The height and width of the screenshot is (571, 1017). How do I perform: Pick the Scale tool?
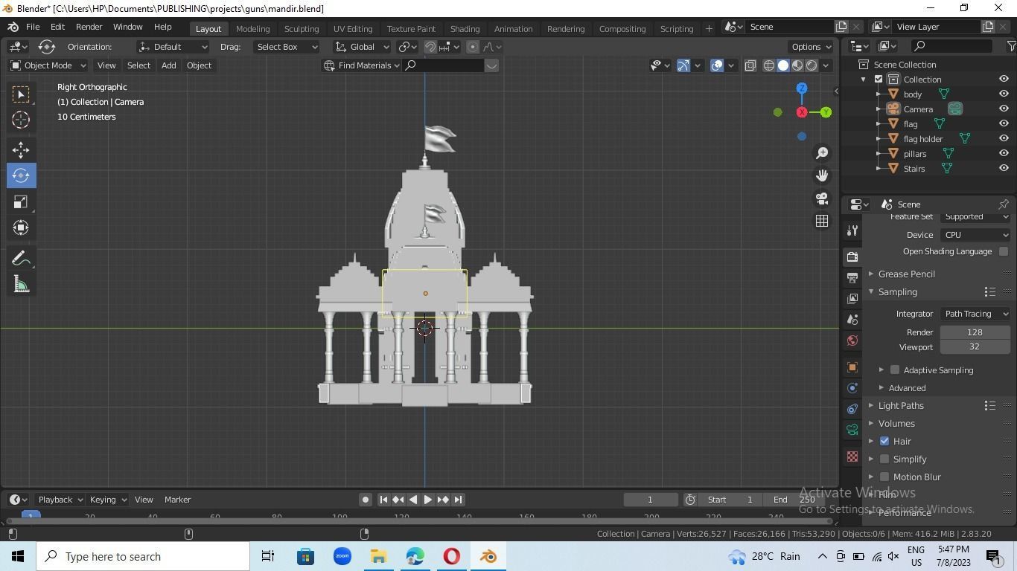[x=21, y=201]
